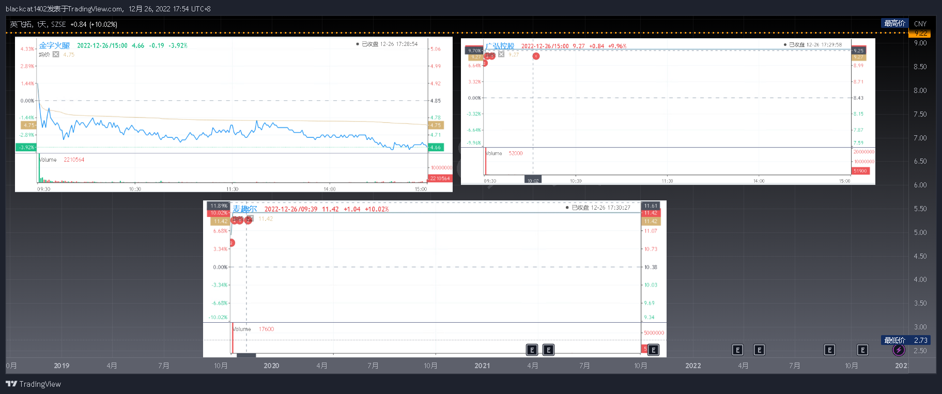Click the 英飞拓, 1天, SZSE symbol legend
The width and height of the screenshot is (942, 394).
pos(38,24)
